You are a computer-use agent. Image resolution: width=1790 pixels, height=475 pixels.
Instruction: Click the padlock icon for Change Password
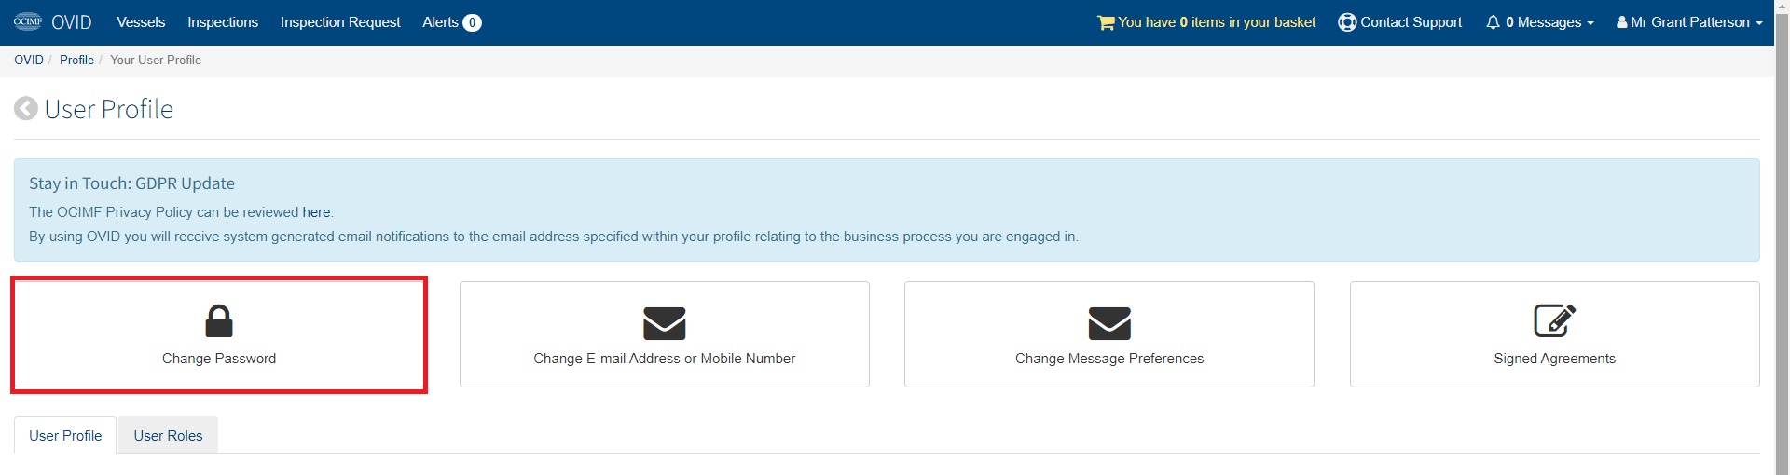point(219,320)
